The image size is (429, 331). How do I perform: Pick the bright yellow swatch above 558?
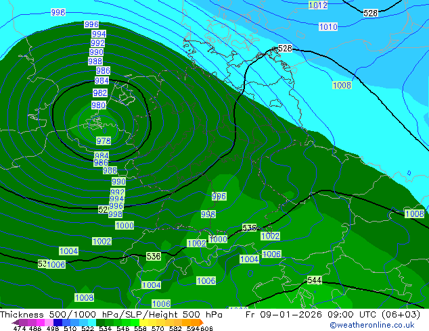coord(143,322)
